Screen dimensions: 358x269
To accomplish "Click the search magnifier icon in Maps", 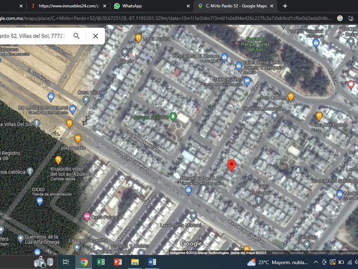I will pos(76,36).
